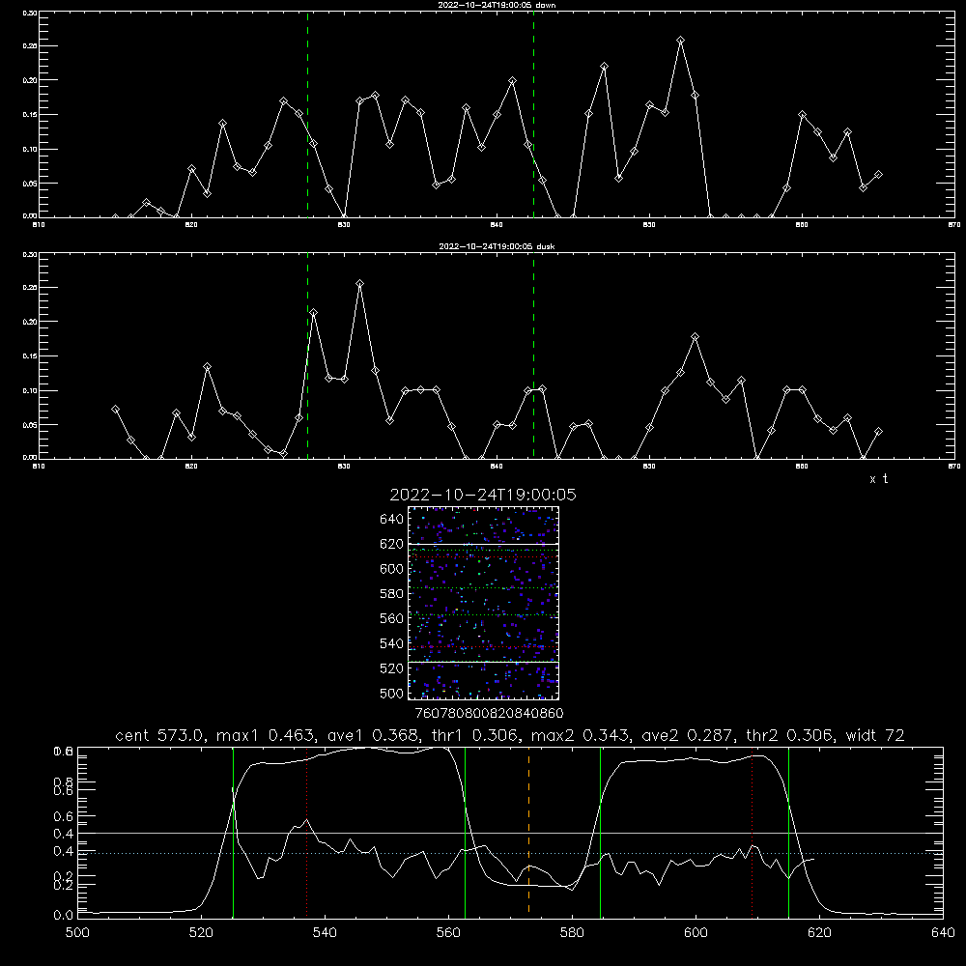Viewport: 966px width, 966px height.
Task: Click the colored pixel image panel
Action: pos(484,603)
